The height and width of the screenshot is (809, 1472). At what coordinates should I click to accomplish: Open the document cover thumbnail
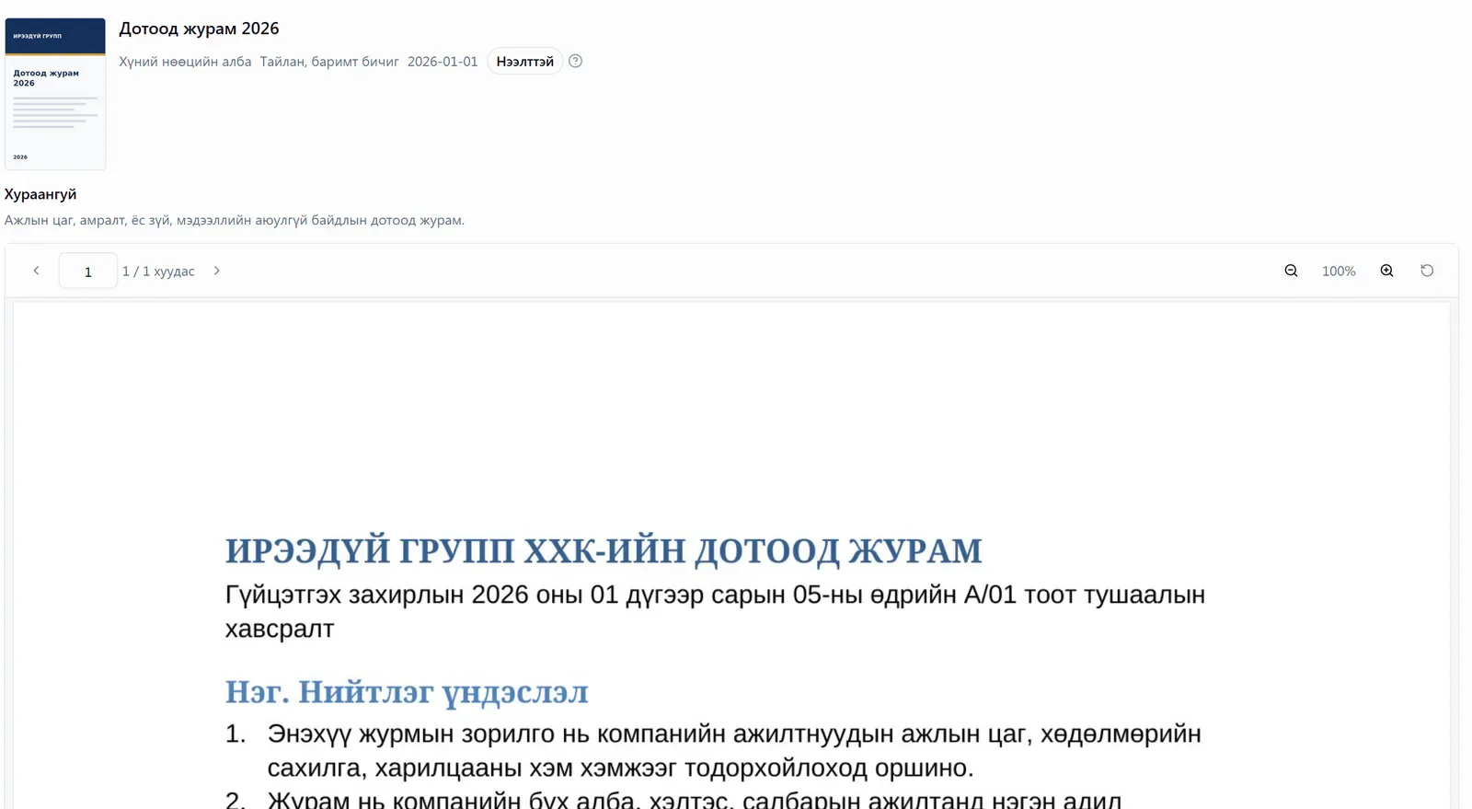55,94
